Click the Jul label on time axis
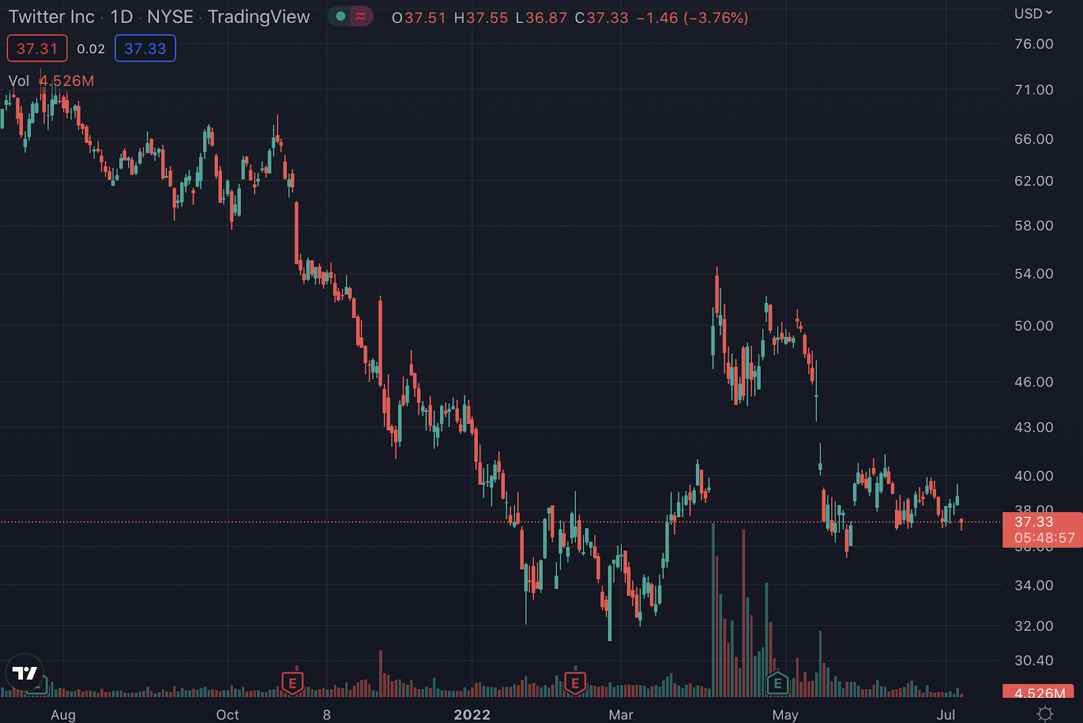The height and width of the screenshot is (723, 1083). tap(946, 715)
